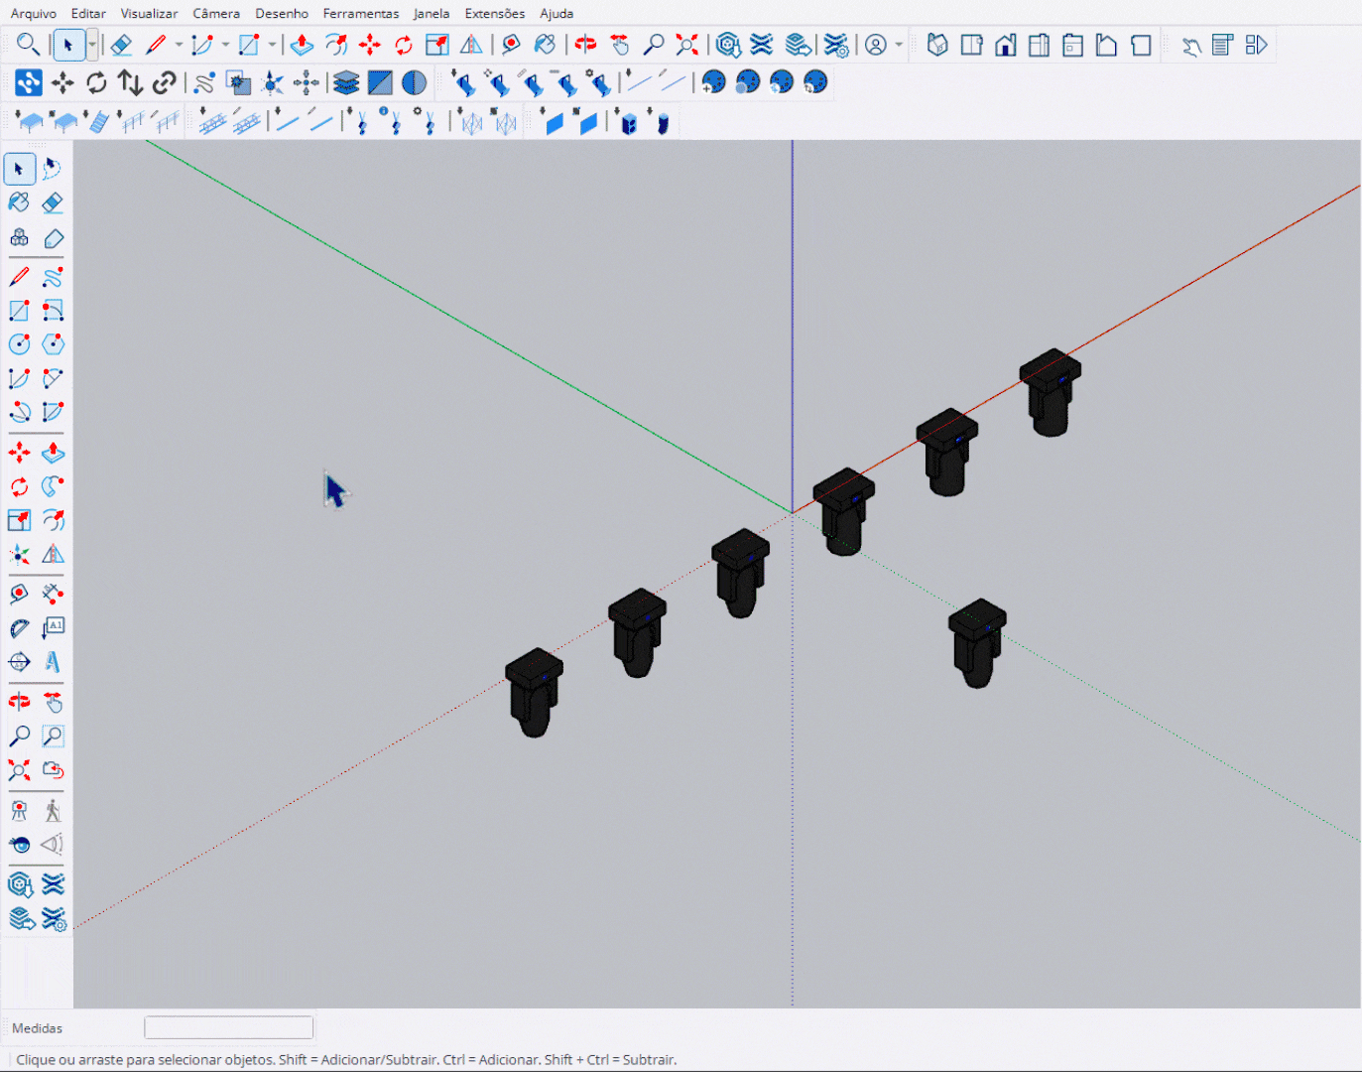Switch to Iso standard view
Image resolution: width=1362 pixels, height=1072 pixels.
937,45
